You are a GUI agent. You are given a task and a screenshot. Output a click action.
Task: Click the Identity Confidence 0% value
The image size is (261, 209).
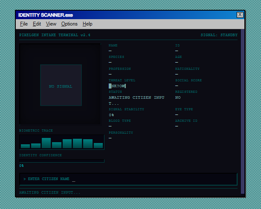coord(21,166)
